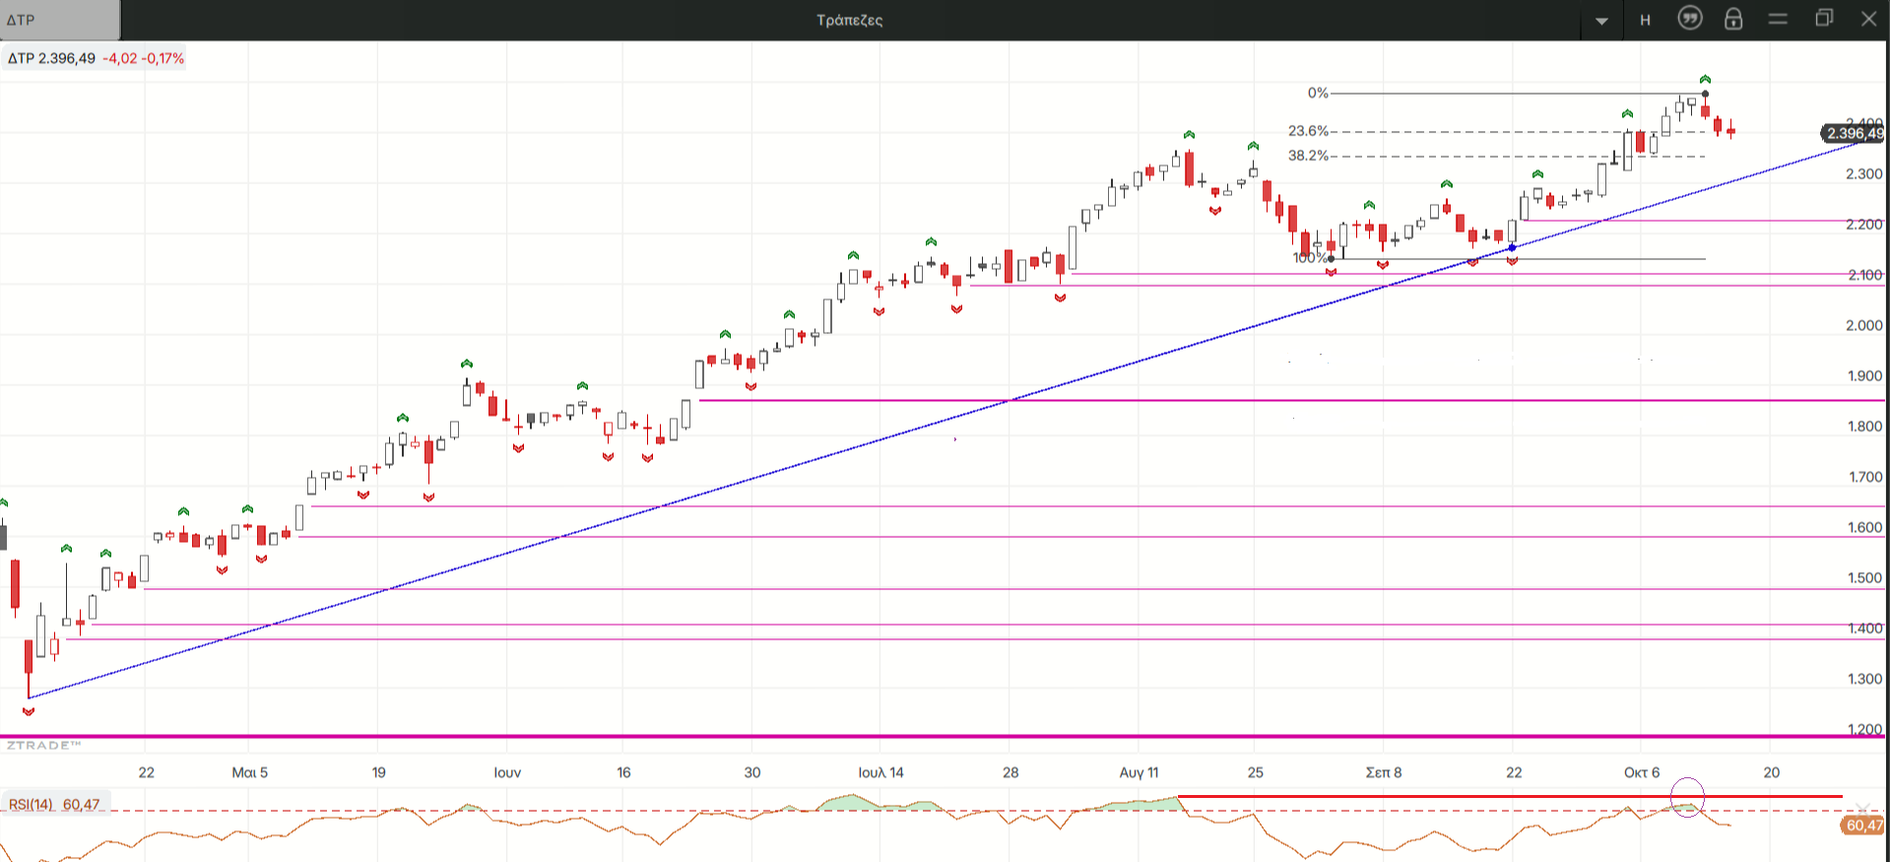Screen dimensions: 1890x862
Task: Open the quote-marks comment icon
Action: coord(1690,19)
